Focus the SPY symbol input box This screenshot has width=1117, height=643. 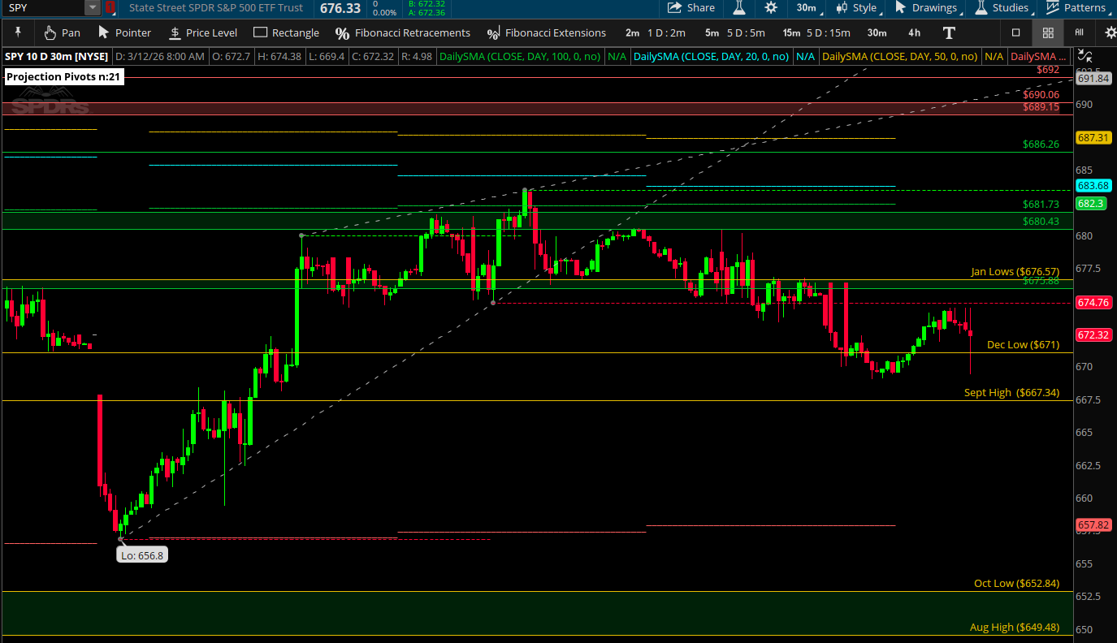point(44,8)
